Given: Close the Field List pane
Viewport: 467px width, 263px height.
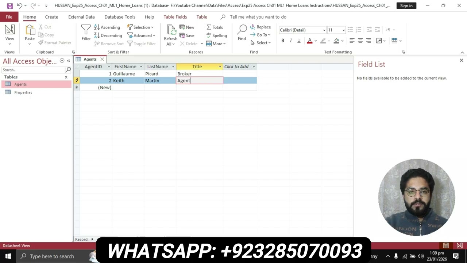Looking at the screenshot, I should (x=461, y=60).
